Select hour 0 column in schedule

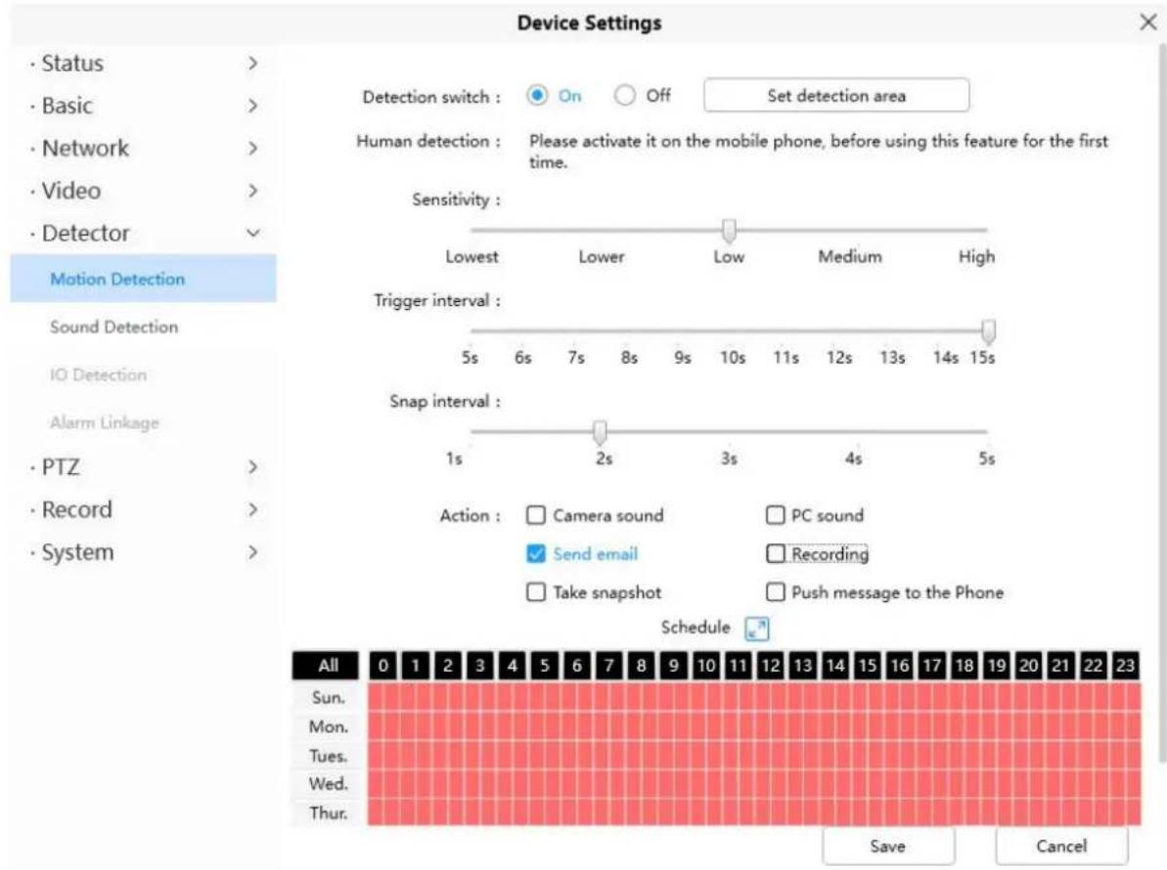click(x=382, y=666)
